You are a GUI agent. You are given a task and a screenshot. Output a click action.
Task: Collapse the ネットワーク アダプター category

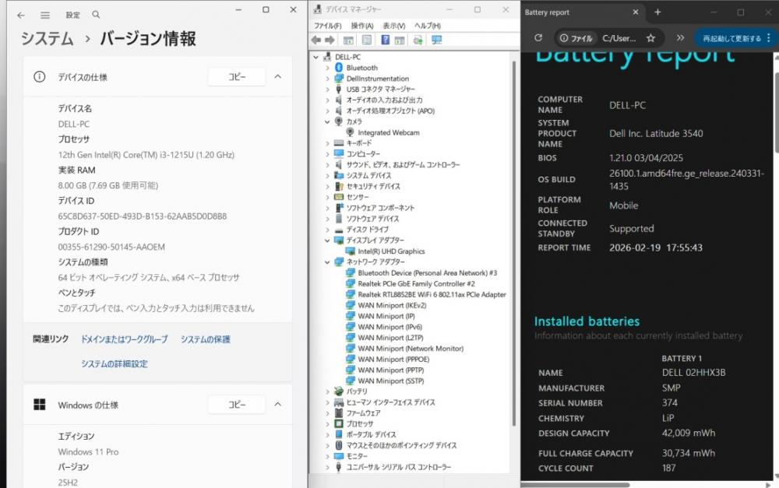(x=327, y=262)
